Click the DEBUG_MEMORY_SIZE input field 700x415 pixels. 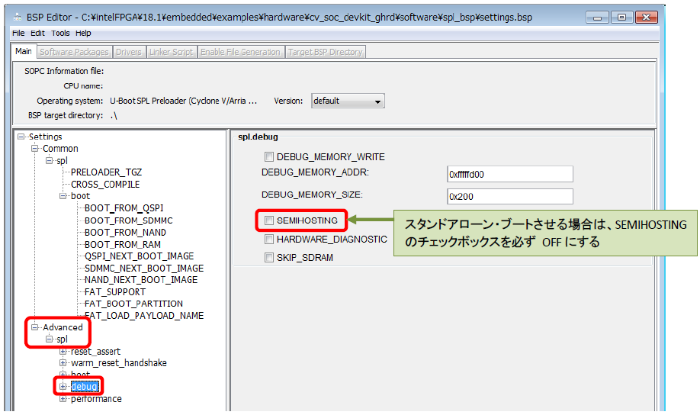[509, 196]
